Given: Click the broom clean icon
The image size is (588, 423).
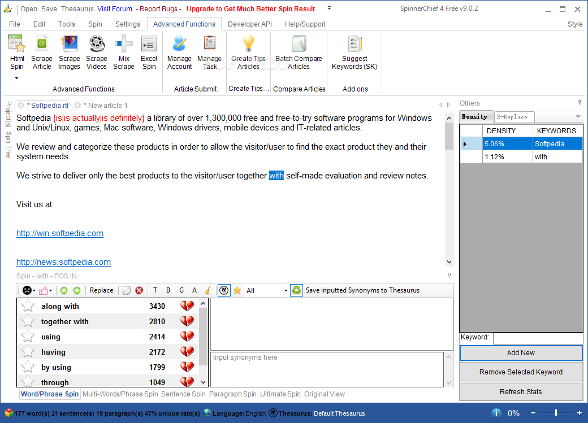Looking at the screenshot, I should coord(207,290).
